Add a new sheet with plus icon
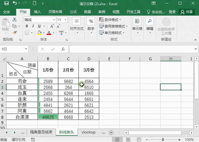Image resolution: width=199 pixels, height=142 pixels. click(x=111, y=132)
